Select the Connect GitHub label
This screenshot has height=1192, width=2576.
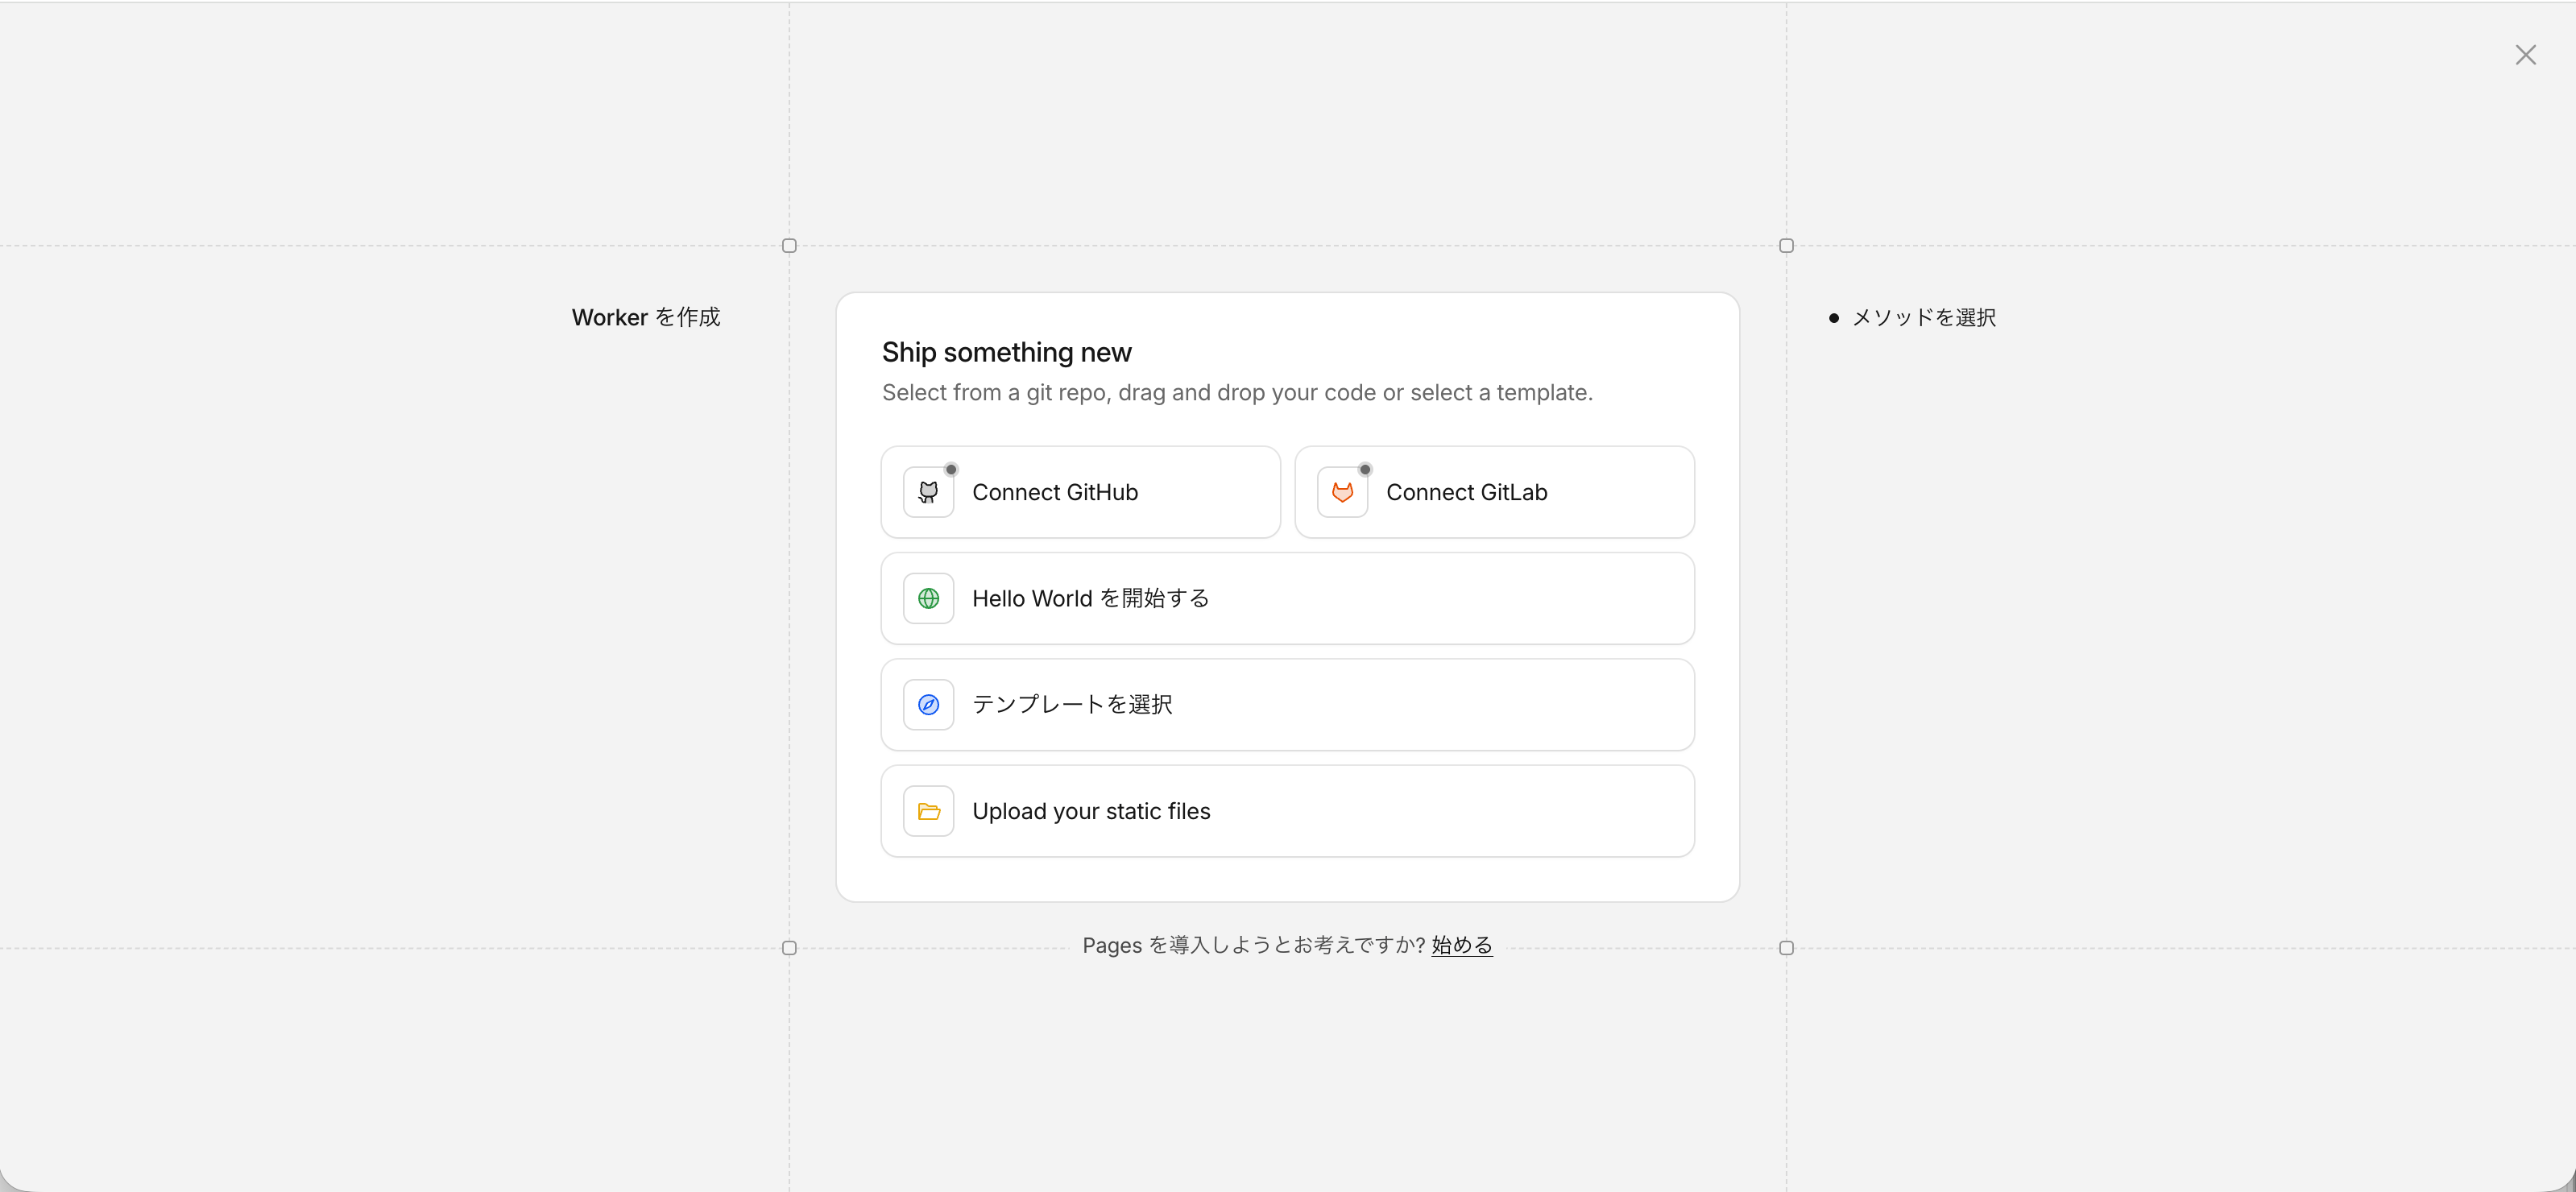tap(1054, 492)
